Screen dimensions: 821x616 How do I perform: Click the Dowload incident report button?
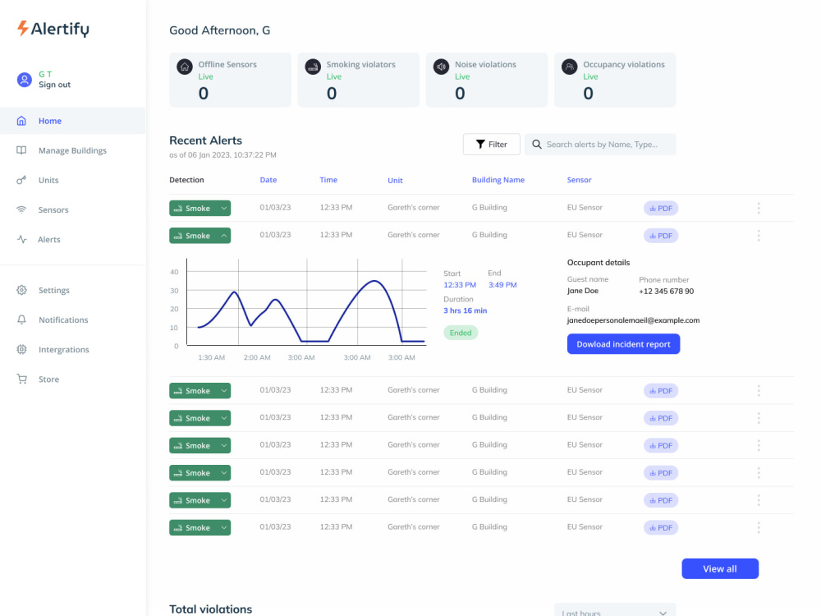[x=623, y=344]
